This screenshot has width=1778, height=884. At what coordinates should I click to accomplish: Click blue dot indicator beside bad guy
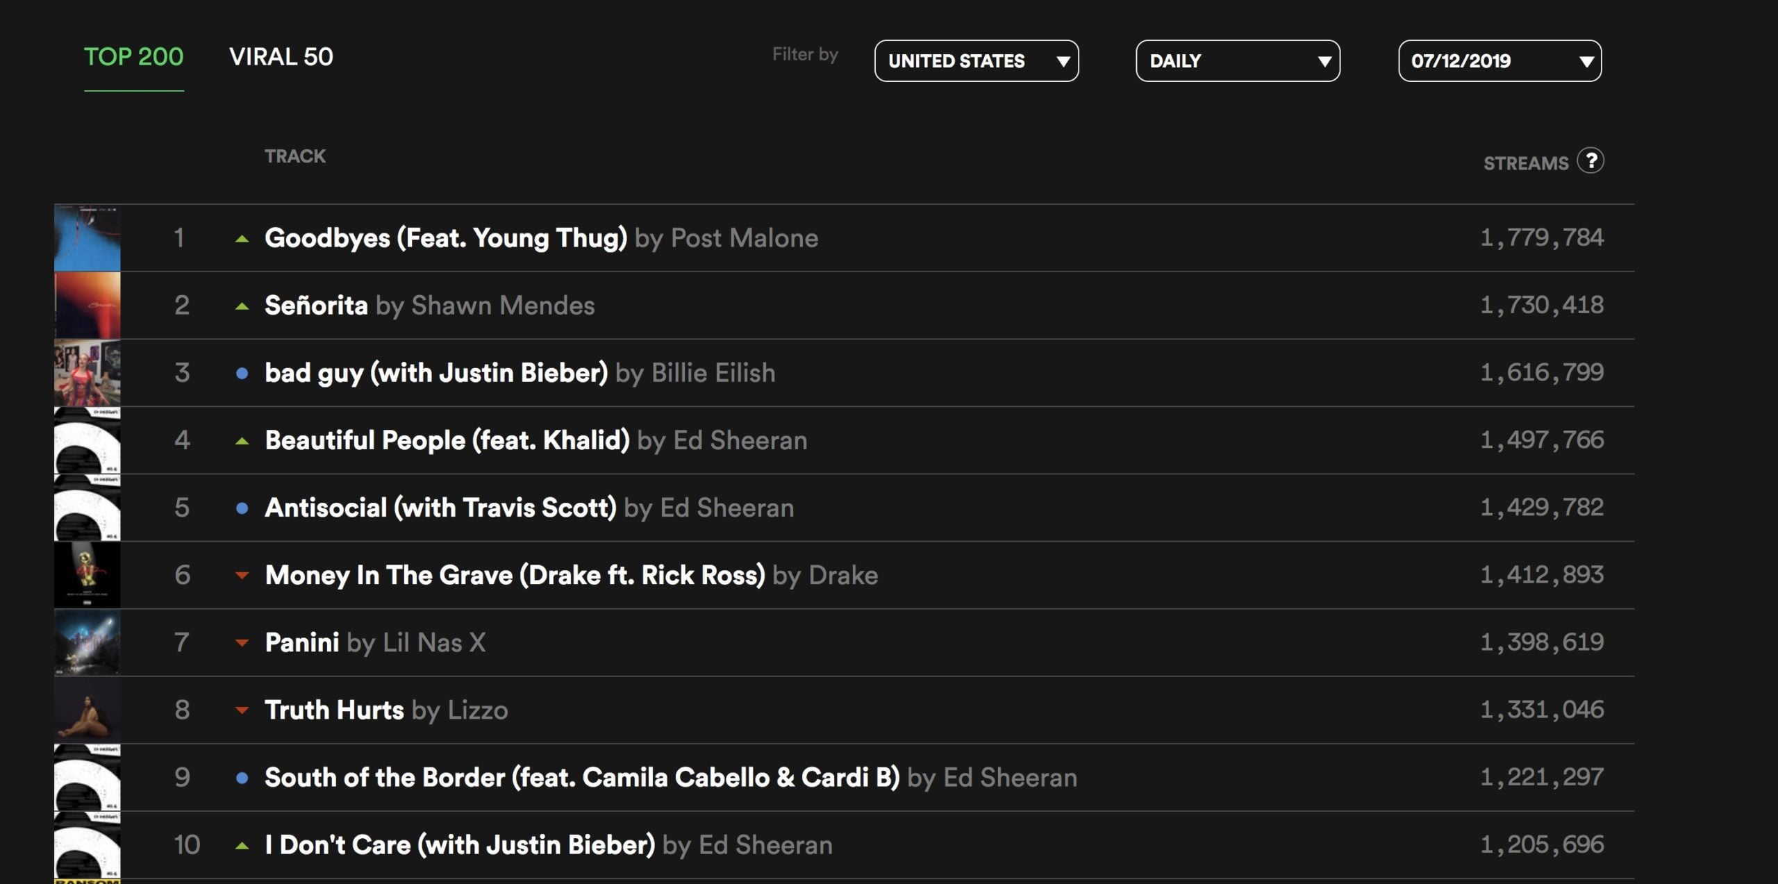point(242,374)
